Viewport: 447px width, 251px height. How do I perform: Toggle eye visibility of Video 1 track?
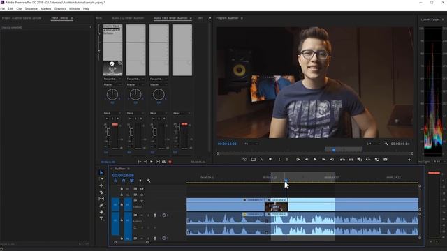(142, 201)
